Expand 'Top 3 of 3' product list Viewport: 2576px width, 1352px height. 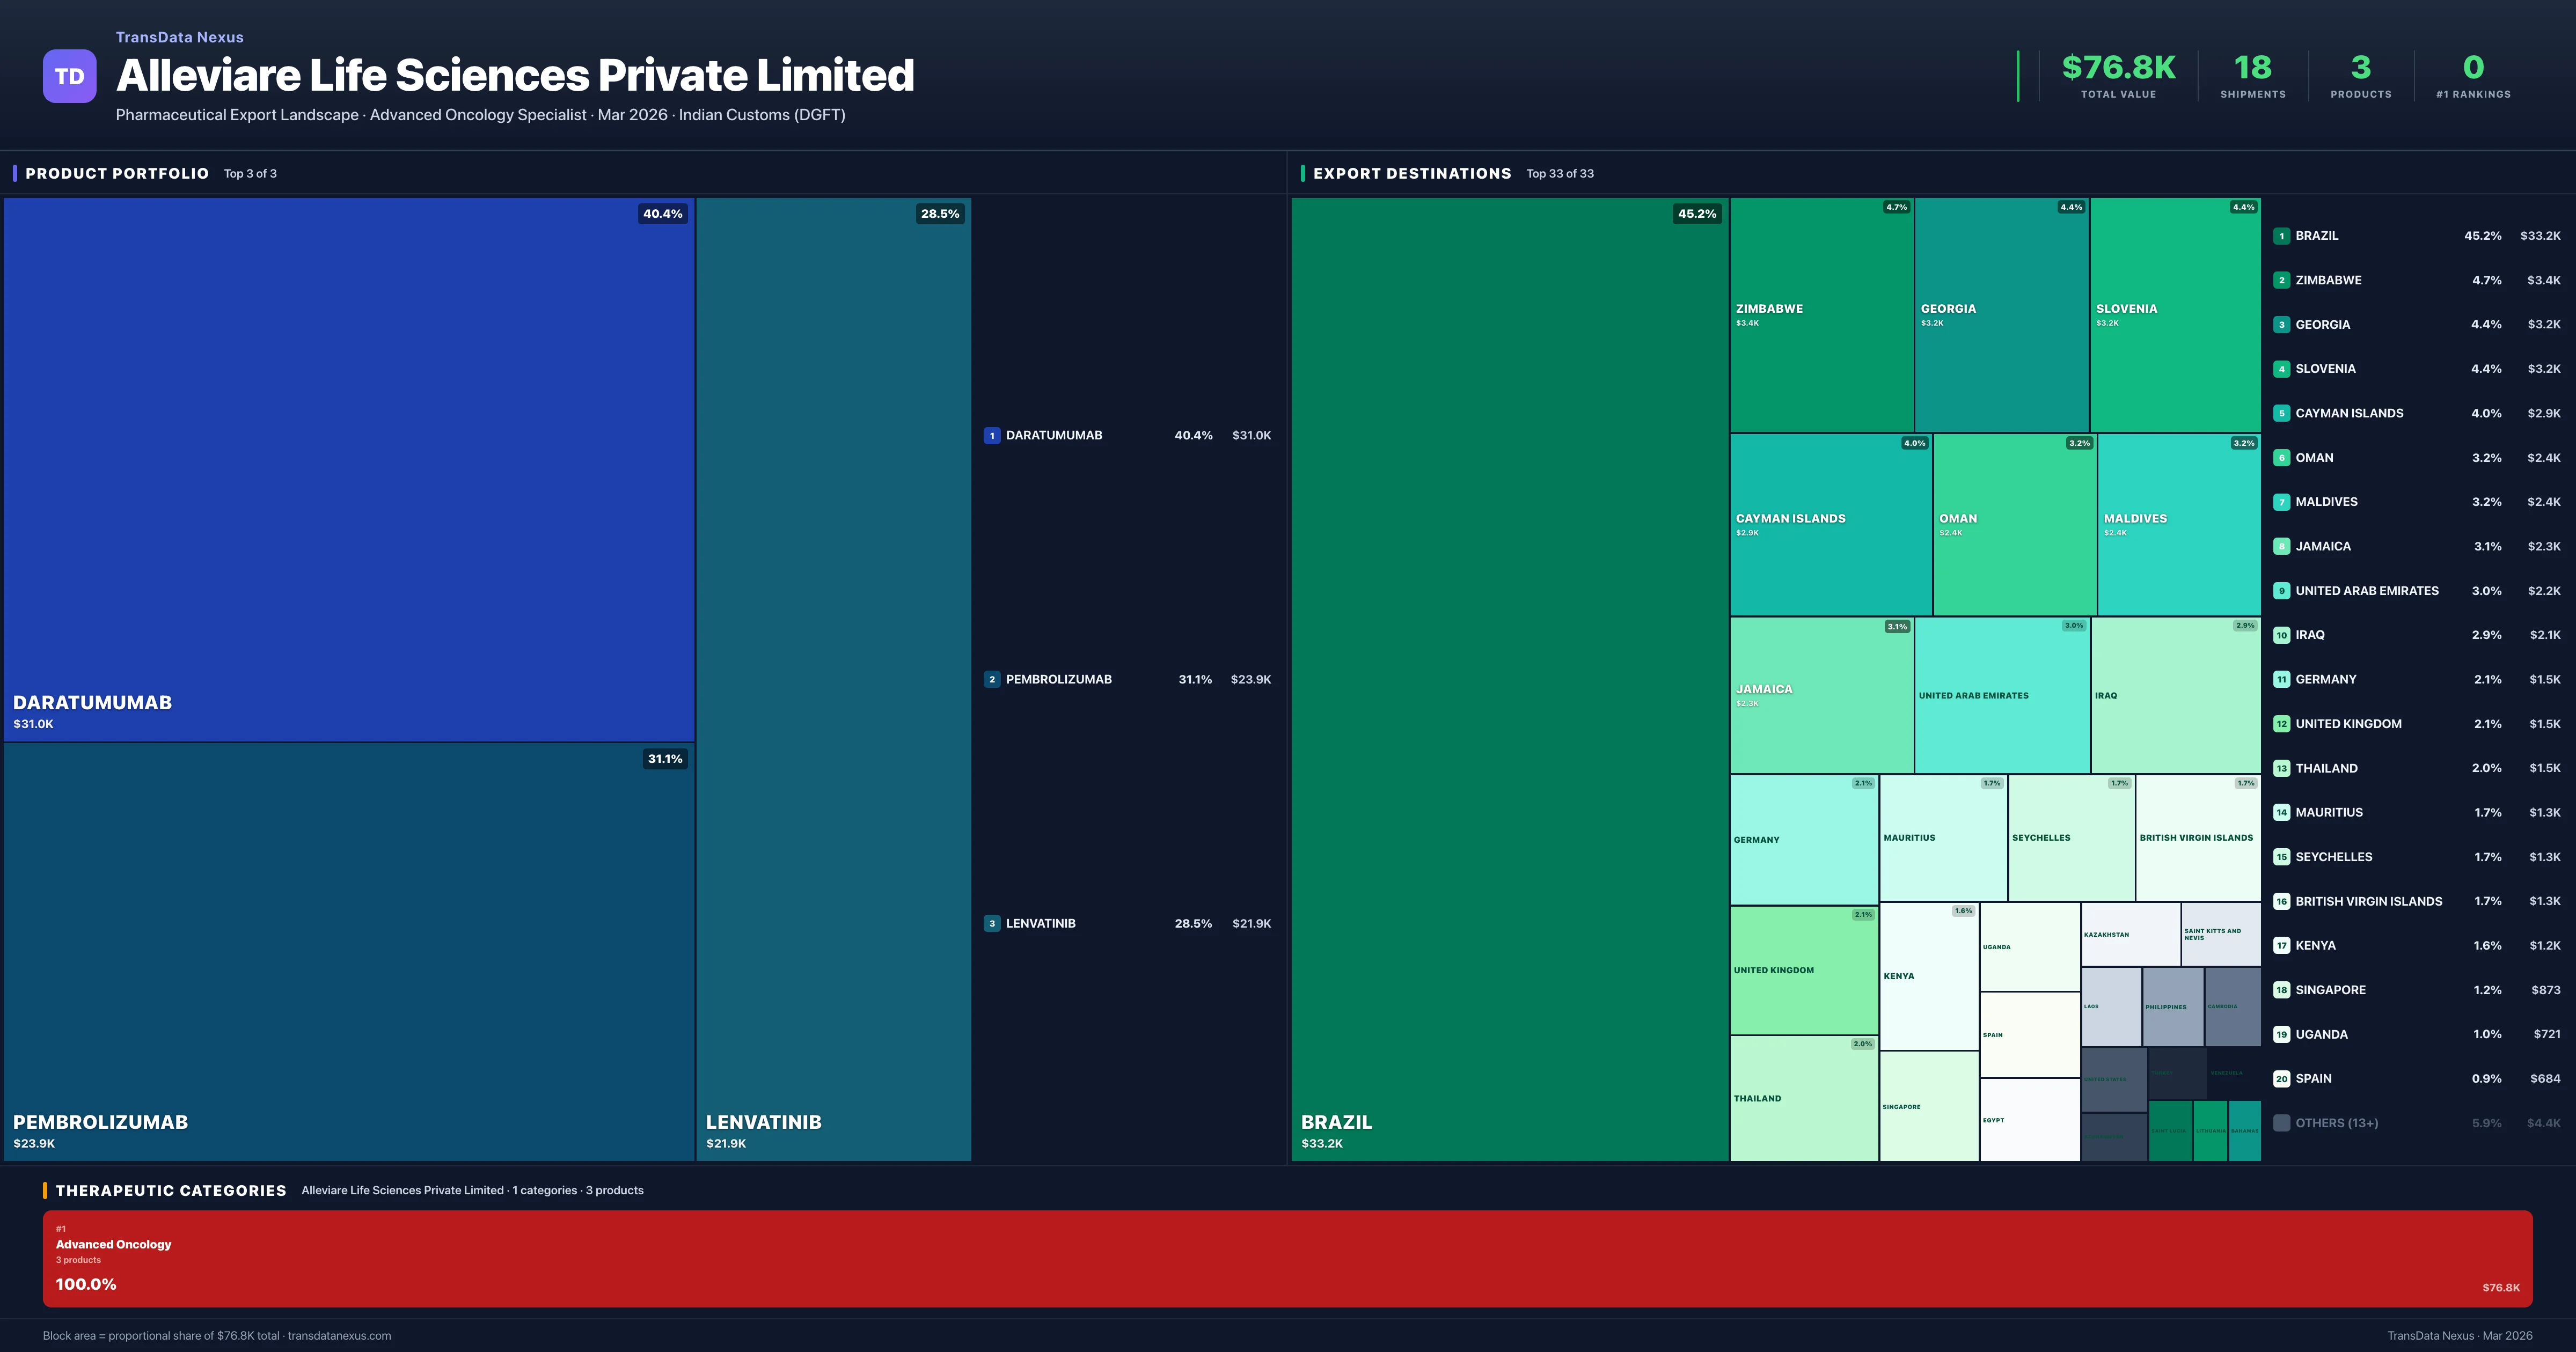tap(251, 173)
